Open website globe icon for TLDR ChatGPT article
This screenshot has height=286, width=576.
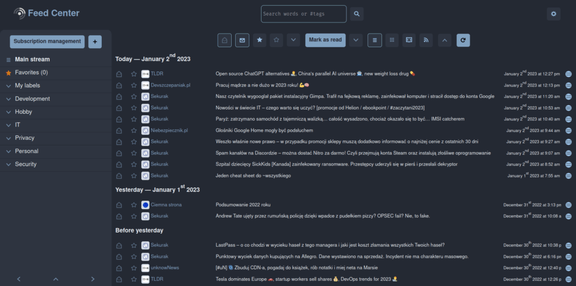point(568,74)
